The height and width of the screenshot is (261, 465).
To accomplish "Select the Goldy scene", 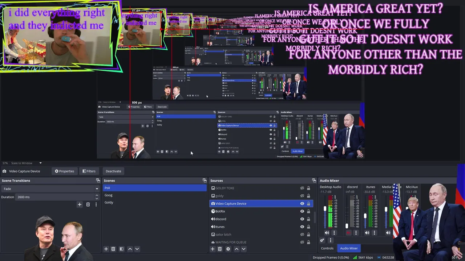I will 155,202.
